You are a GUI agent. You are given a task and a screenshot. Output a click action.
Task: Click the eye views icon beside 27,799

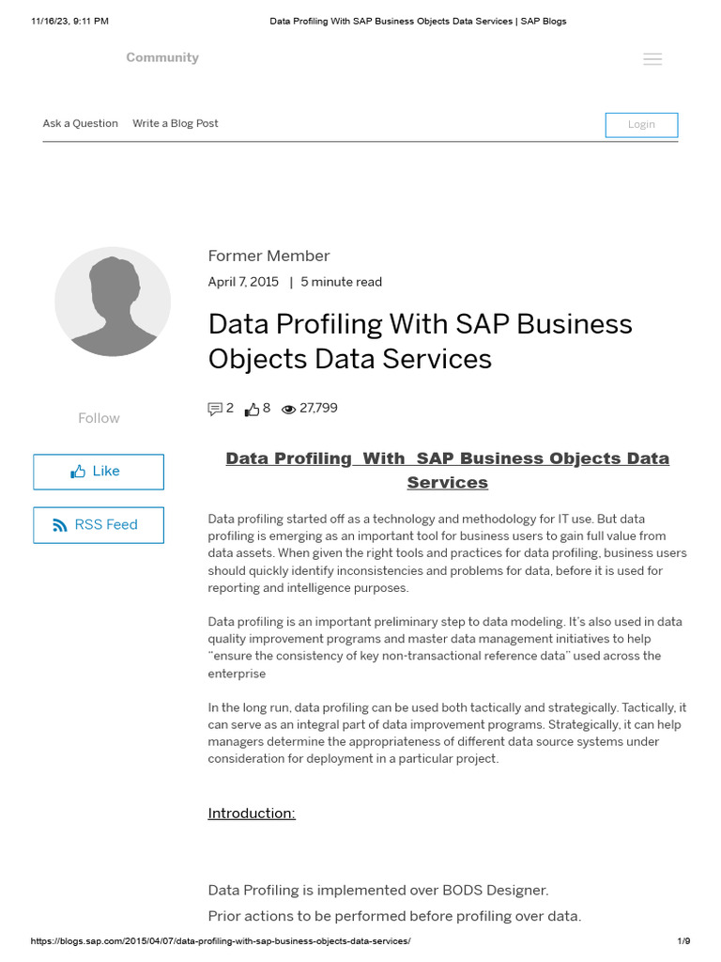[x=288, y=410]
